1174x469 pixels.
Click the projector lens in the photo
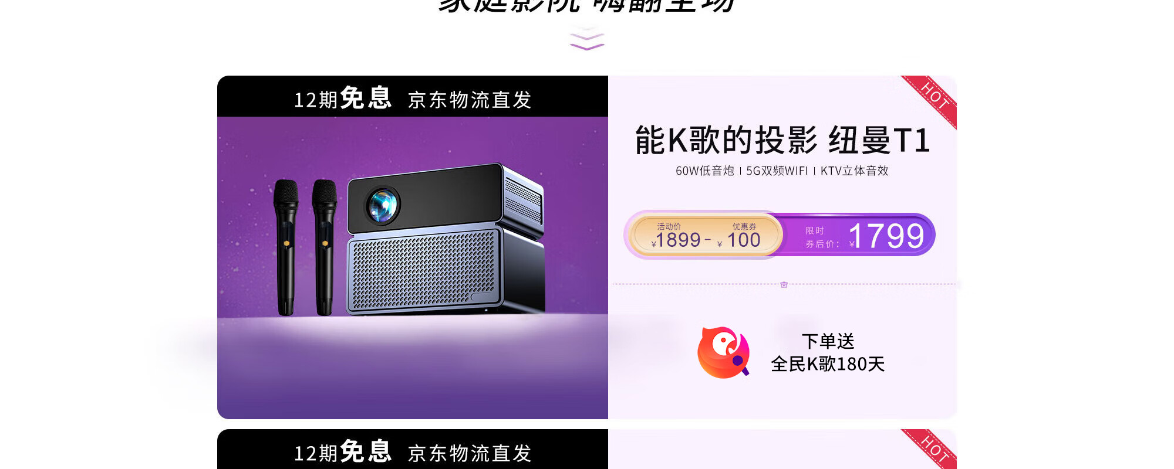[x=383, y=206]
